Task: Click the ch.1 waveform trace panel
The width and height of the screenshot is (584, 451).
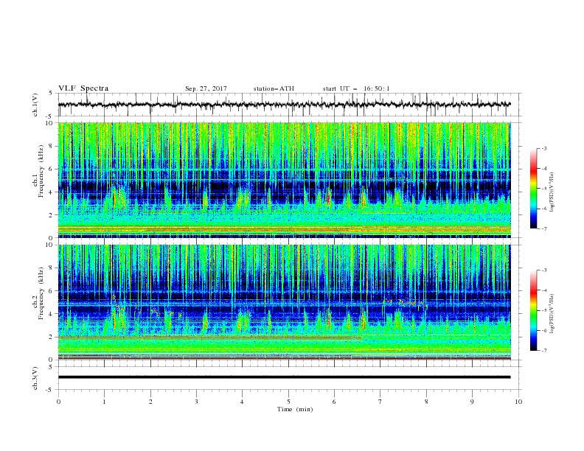Action: [290, 105]
